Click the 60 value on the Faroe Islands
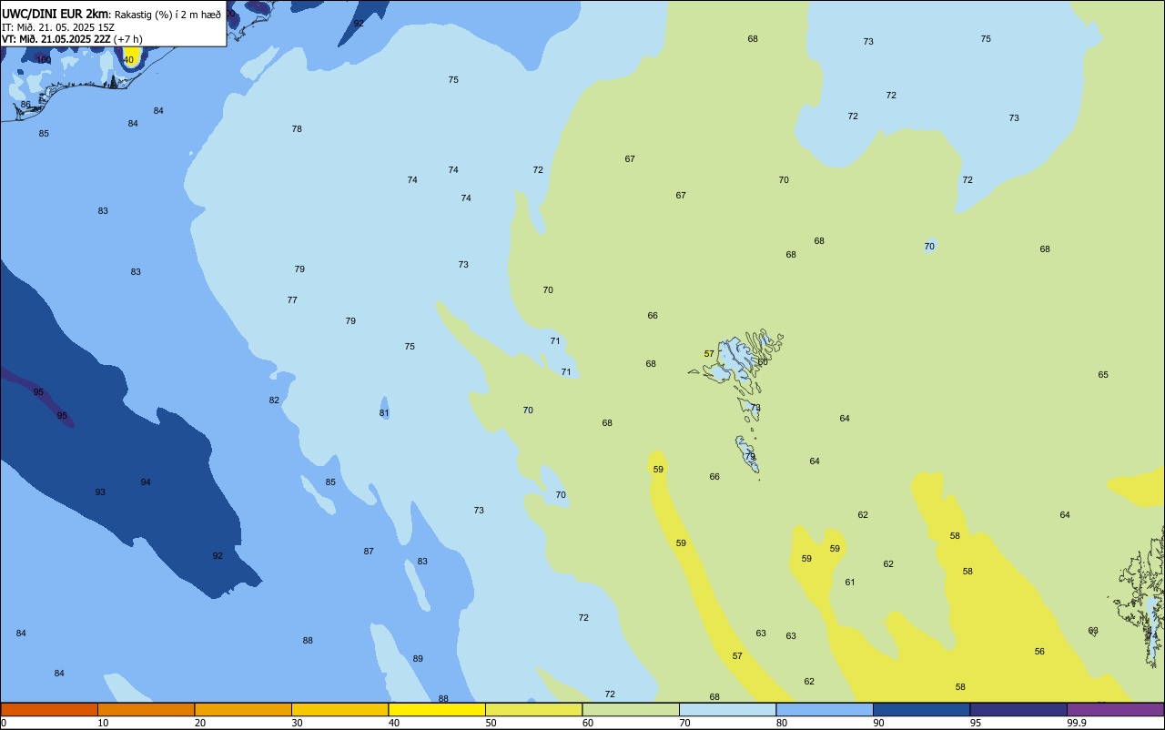1165x730 pixels. click(x=763, y=362)
